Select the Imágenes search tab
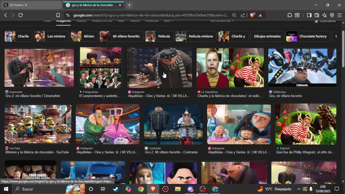 (x=63, y=21)
